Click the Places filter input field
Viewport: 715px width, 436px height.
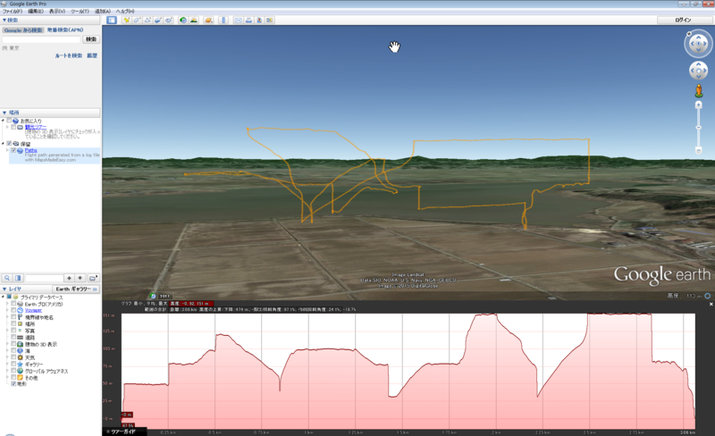coord(44,278)
